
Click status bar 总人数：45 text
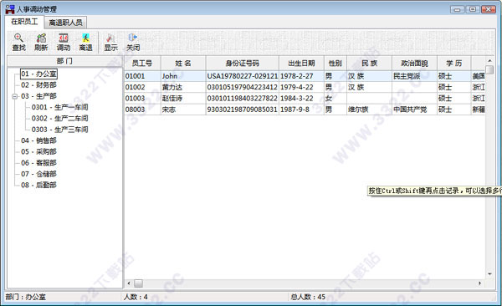point(308,297)
